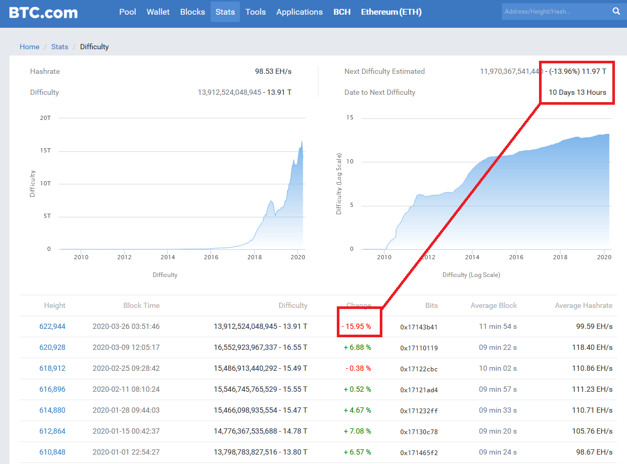627x464 pixels.
Task: Click the Height column header
Action: (54, 305)
